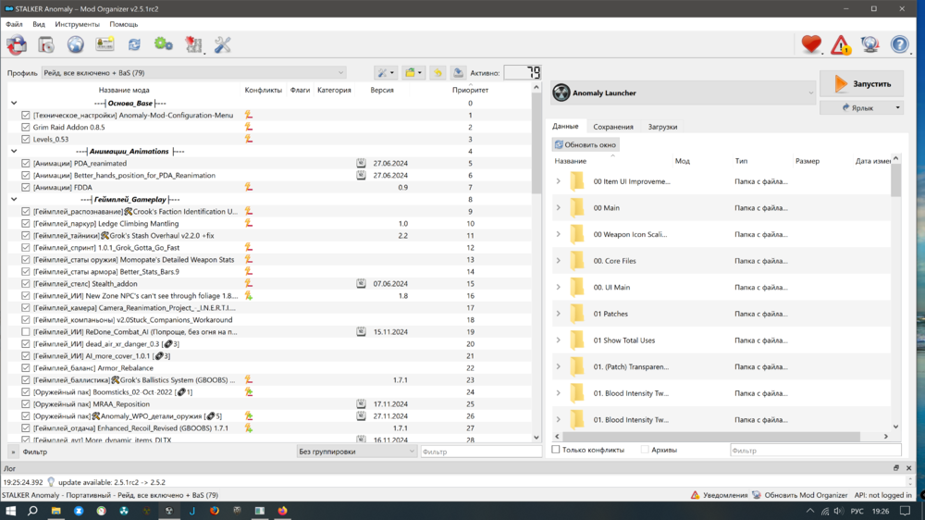
Task: Click the 'Обновить окно' button
Action: 586,144
